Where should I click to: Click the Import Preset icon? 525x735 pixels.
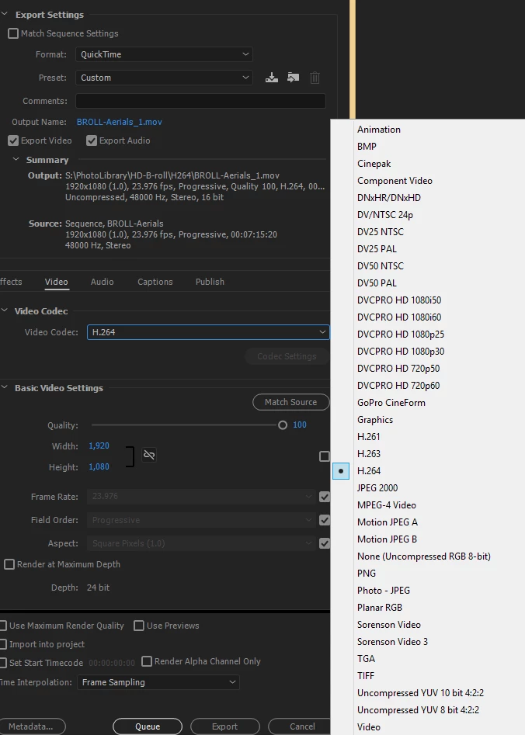(294, 78)
